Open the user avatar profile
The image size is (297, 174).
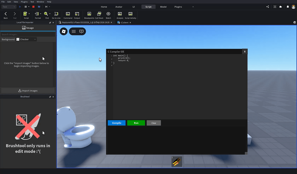pos(294,7)
